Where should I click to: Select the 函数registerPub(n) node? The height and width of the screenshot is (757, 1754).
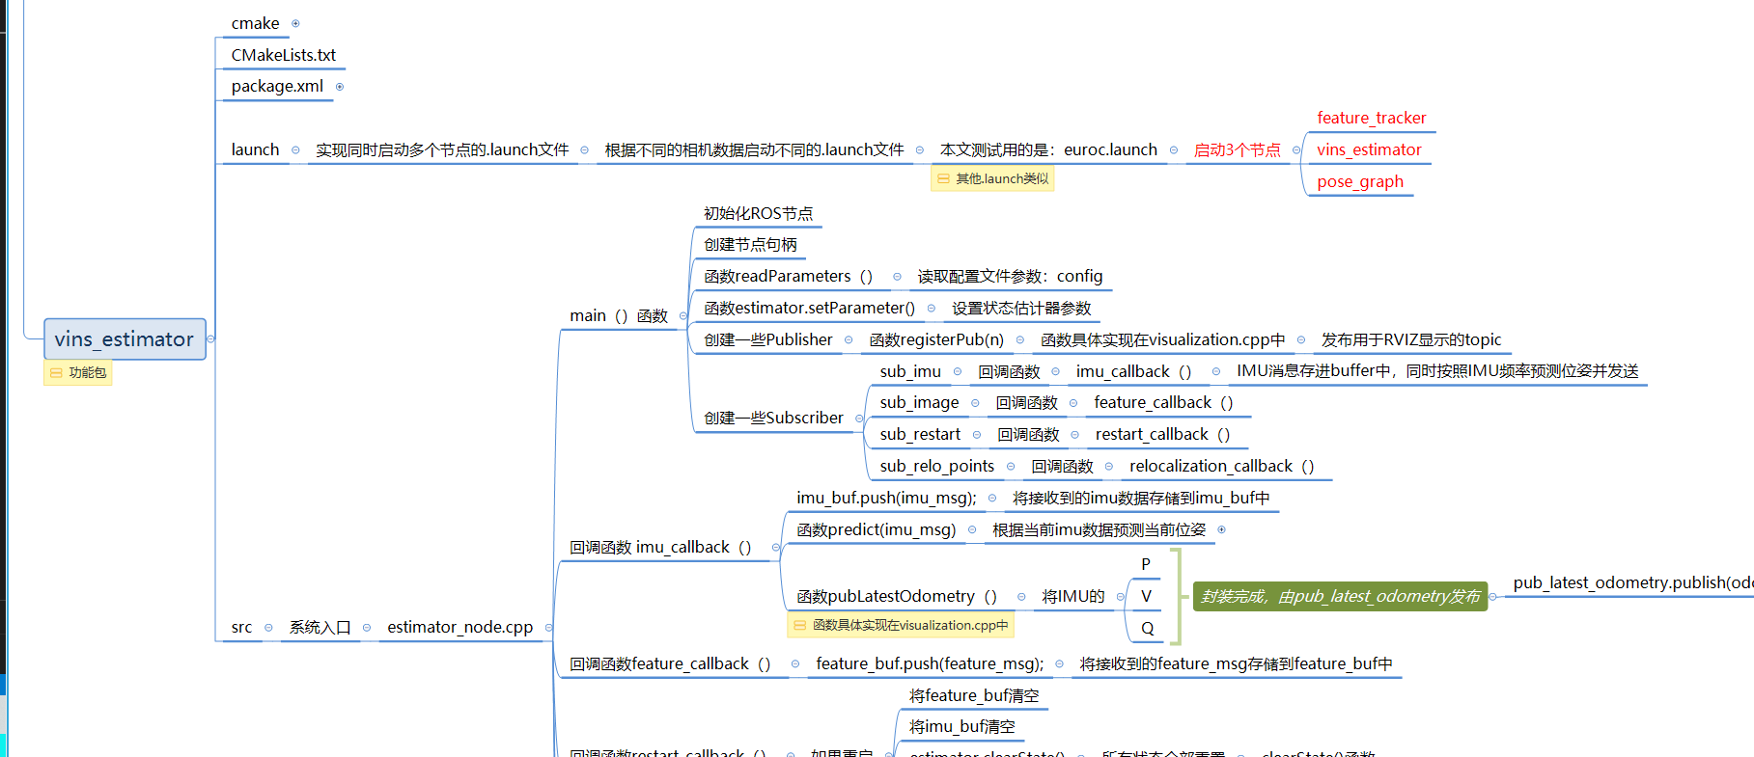pos(936,340)
